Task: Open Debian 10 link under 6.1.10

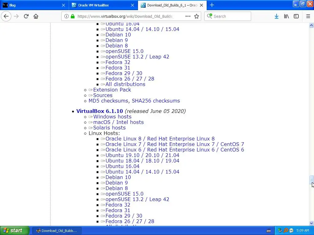Action: pos(118,177)
